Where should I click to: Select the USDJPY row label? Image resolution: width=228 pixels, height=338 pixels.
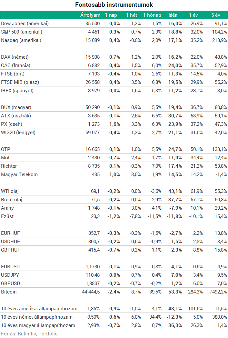(10, 275)
